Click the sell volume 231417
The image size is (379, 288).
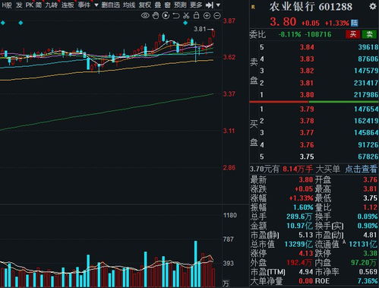[366, 83]
